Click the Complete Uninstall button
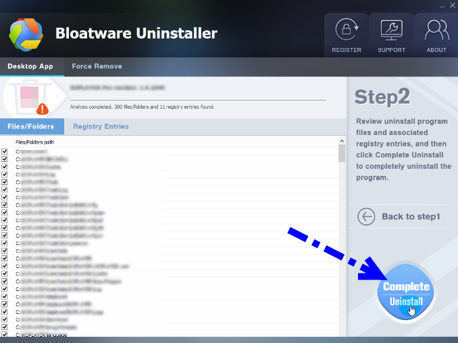Image resolution: width=458 pixels, height=343 pixels. tap(406, 292)
